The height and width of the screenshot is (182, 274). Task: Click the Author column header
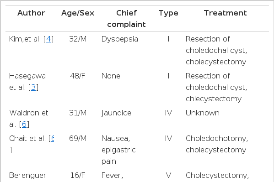(x=32, y=13)
